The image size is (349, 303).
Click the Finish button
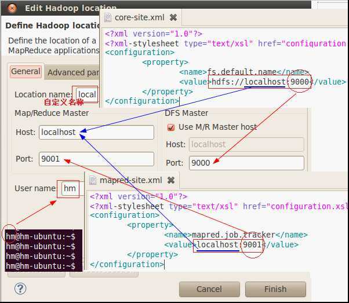click(x=275, y=289)
